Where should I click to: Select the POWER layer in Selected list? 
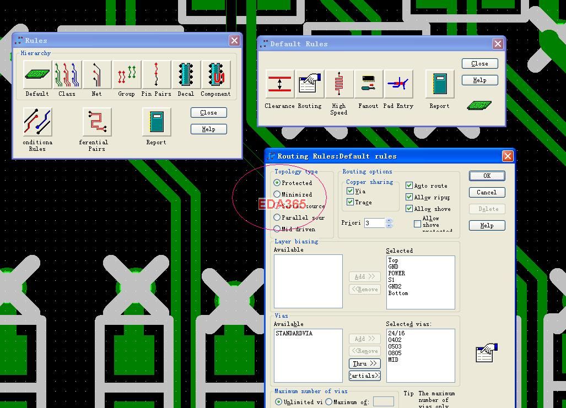(x=397, y=273)
